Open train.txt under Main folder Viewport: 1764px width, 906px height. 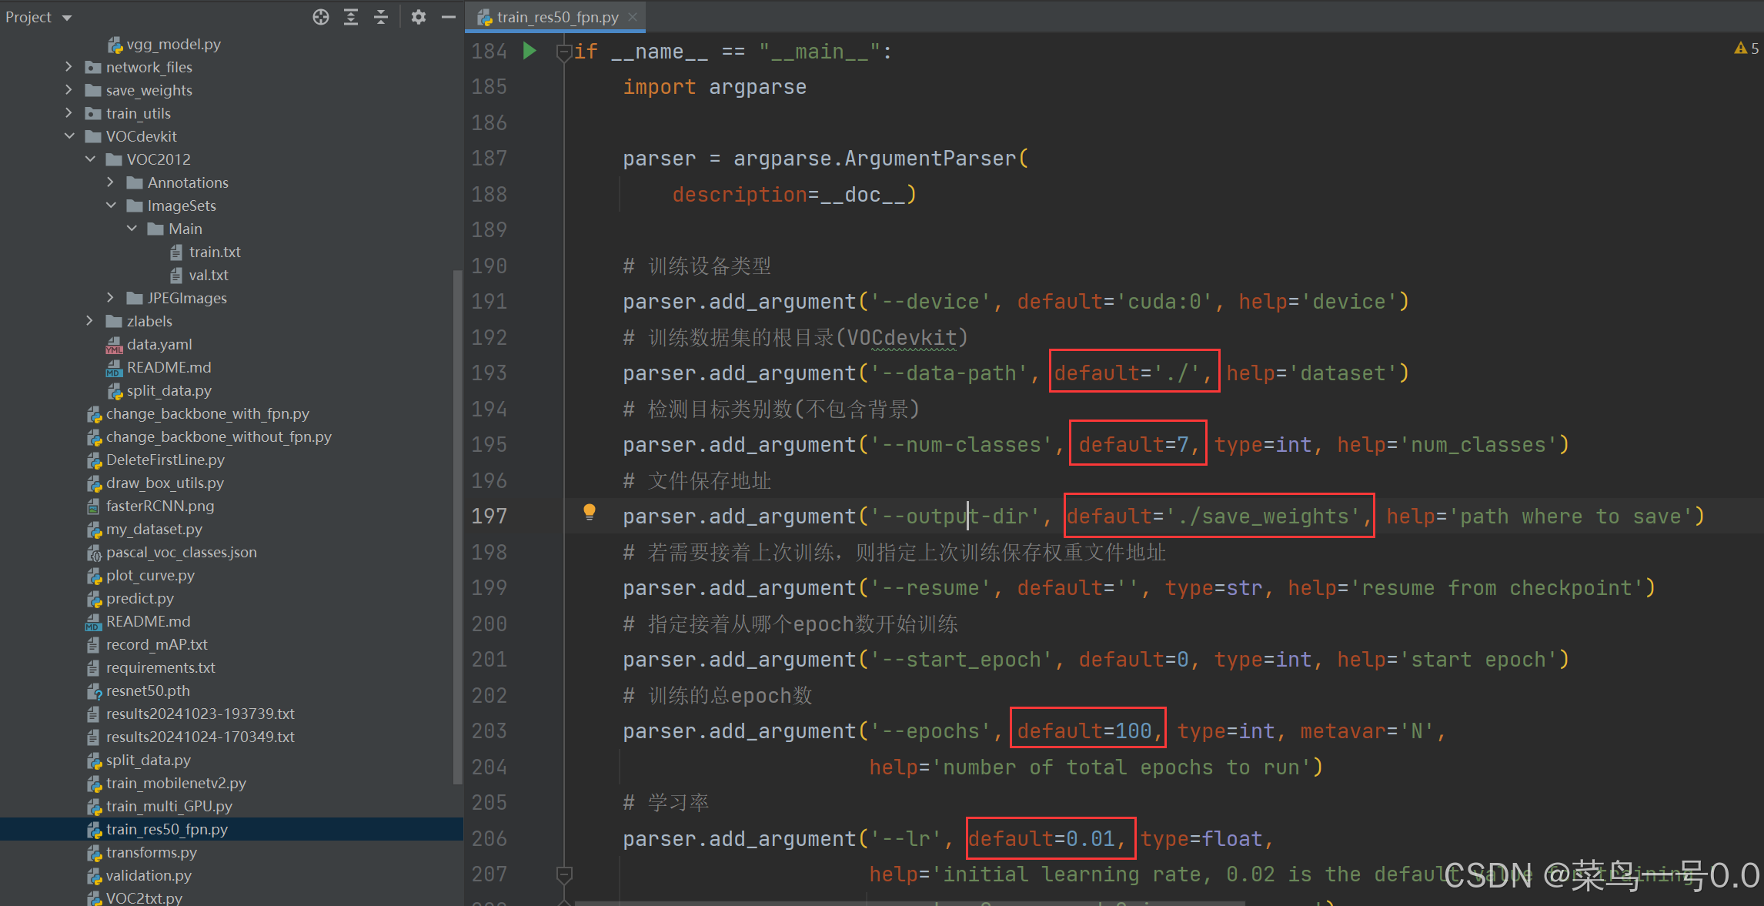(215, 252)
